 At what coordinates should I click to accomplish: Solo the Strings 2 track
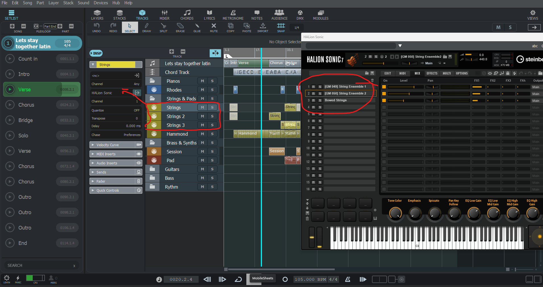[x=212, y=116]
